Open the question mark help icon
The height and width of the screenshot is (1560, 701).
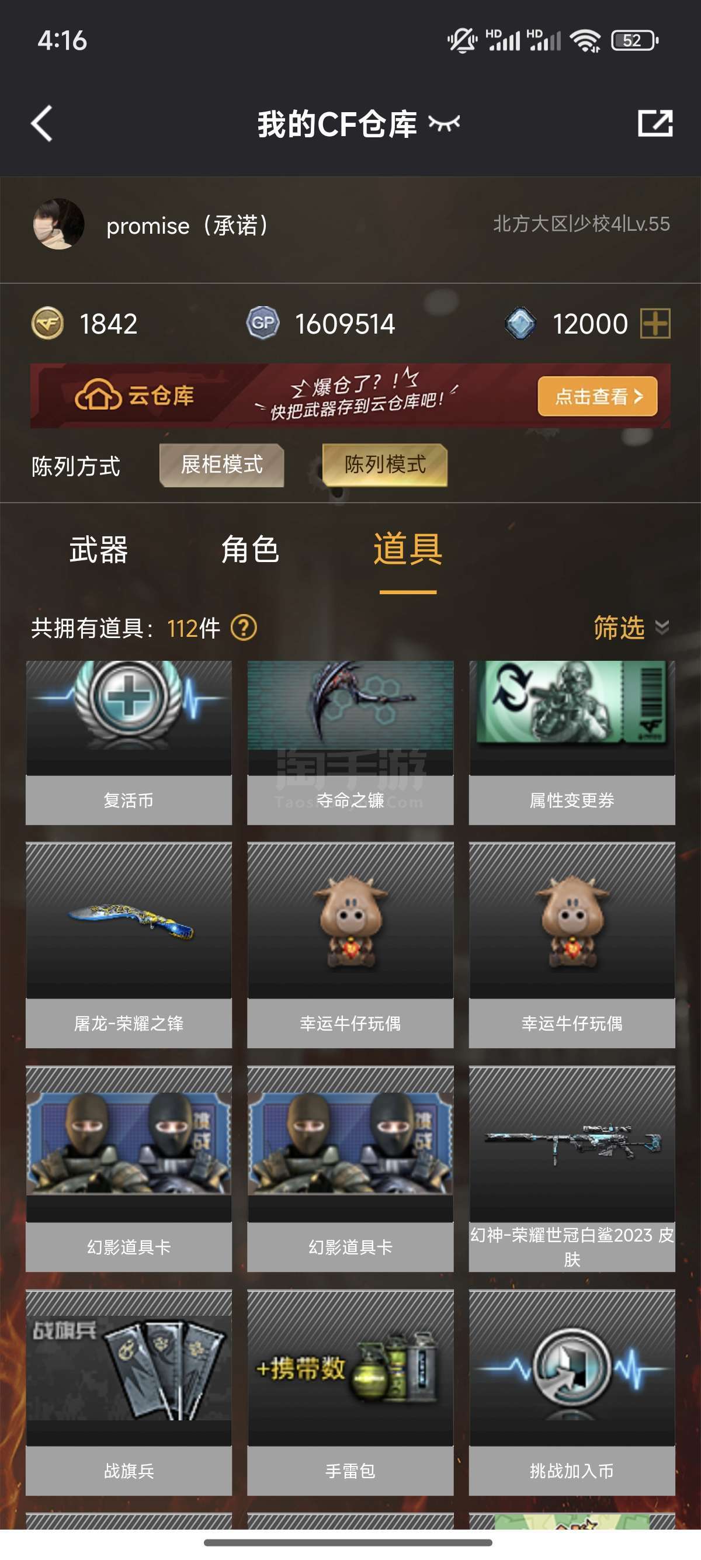[x=244, y=628]
